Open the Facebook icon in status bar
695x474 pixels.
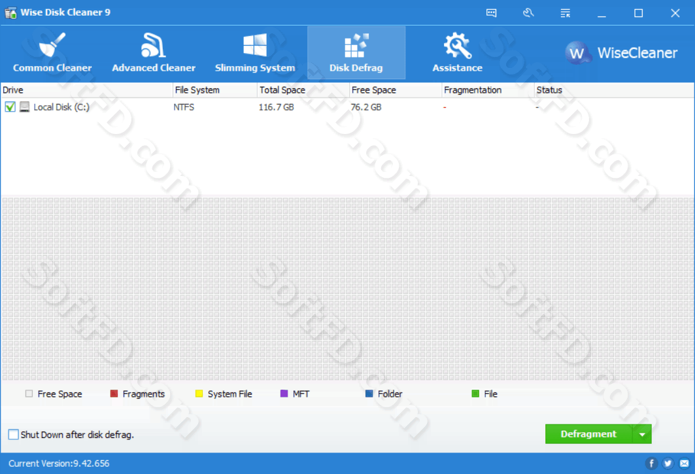pyautogui.click(x=651, y=464)
